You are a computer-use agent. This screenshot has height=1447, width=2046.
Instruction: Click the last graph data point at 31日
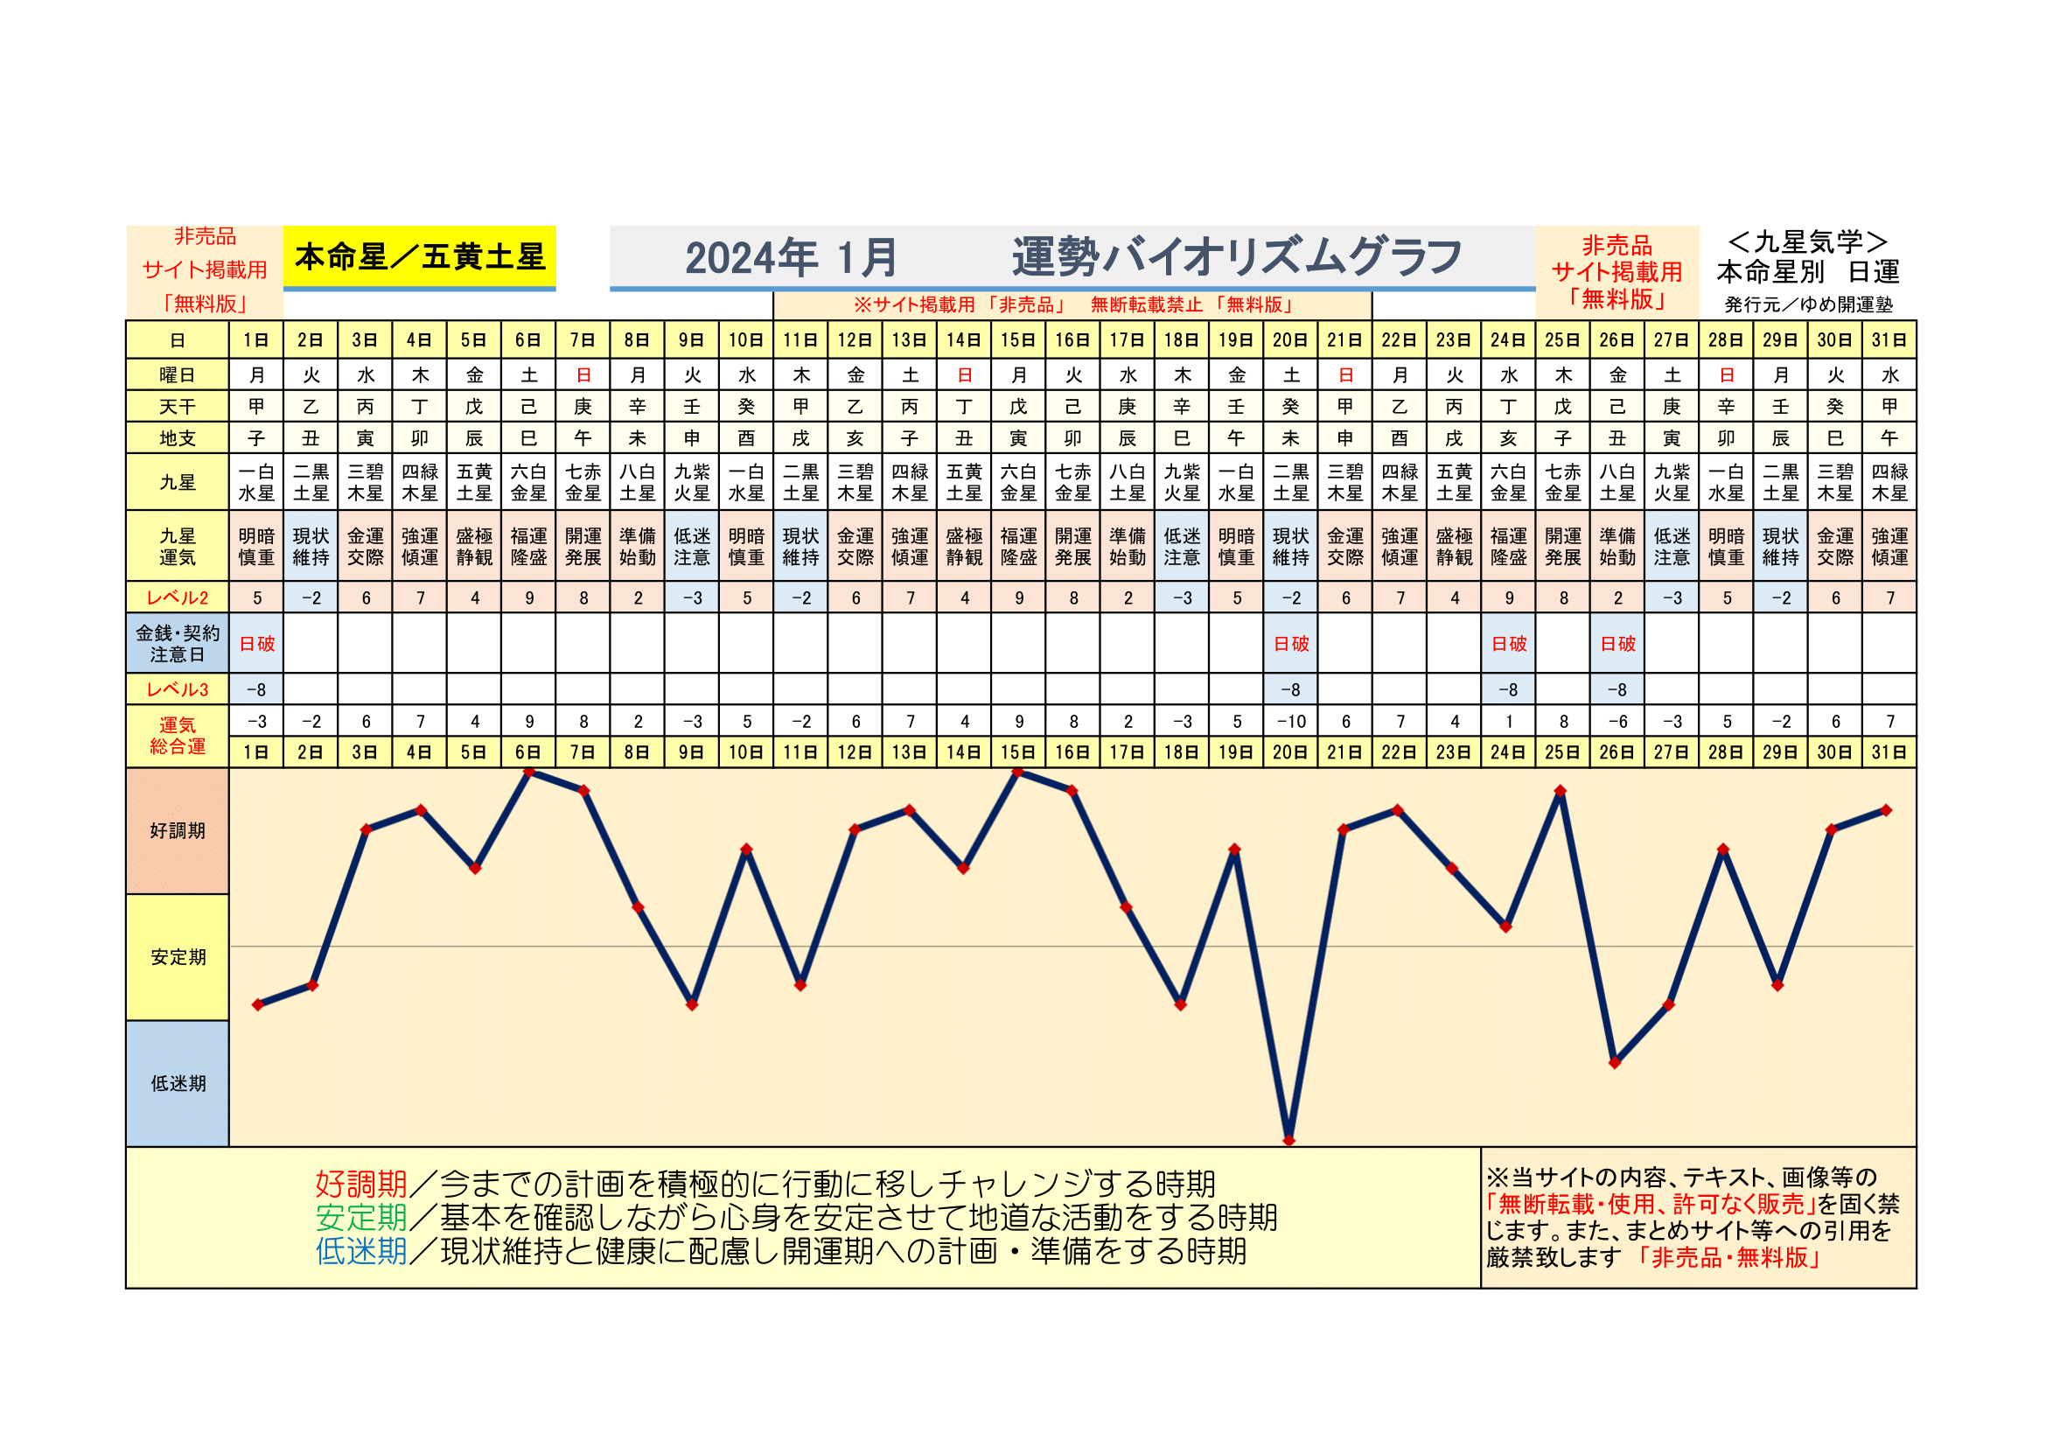point(1887,811)
